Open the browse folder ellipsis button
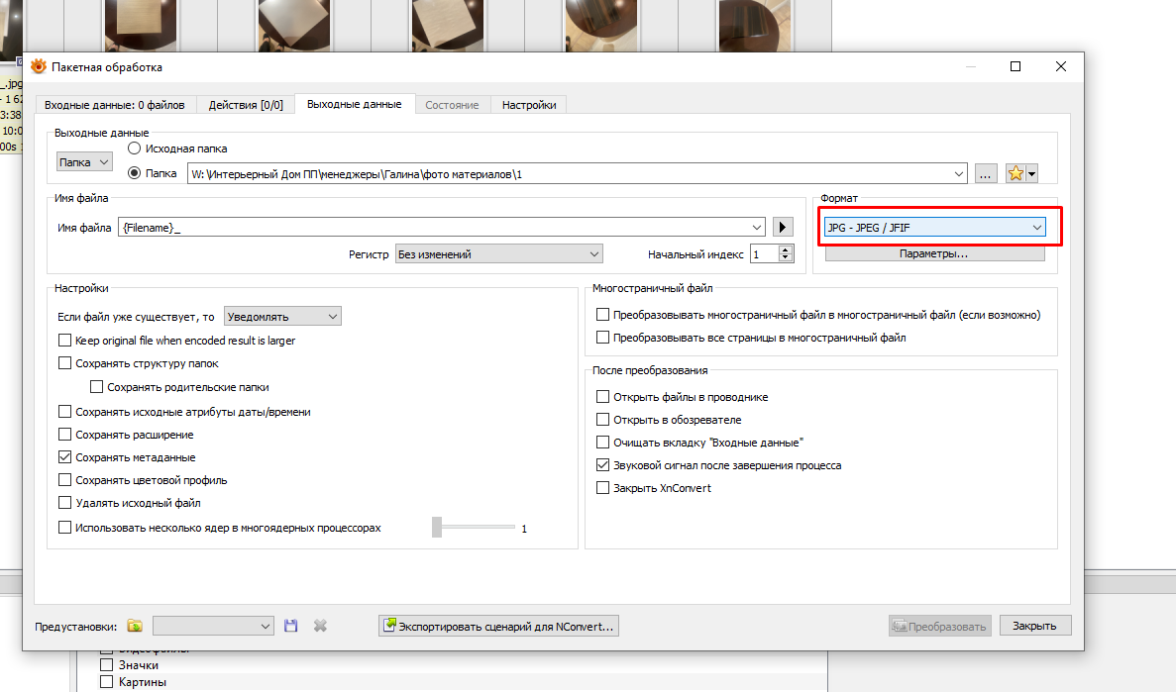This screenshot has width=1176, height=692. click(x=985, y=173)
